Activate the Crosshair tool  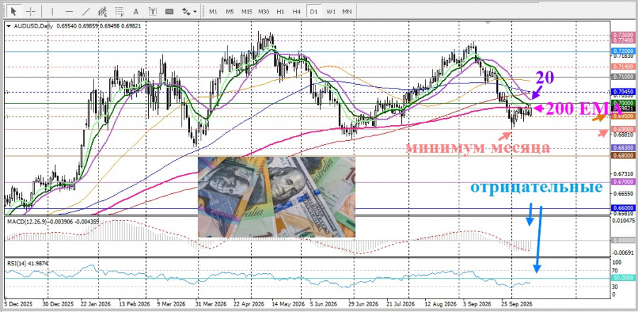tap(30, 11)
